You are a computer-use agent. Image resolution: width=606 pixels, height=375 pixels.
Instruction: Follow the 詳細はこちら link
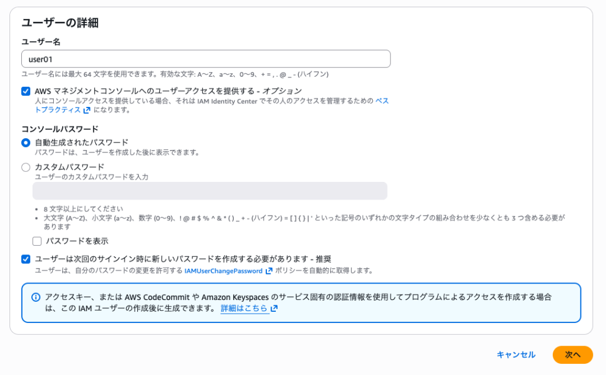click(244, 308)
